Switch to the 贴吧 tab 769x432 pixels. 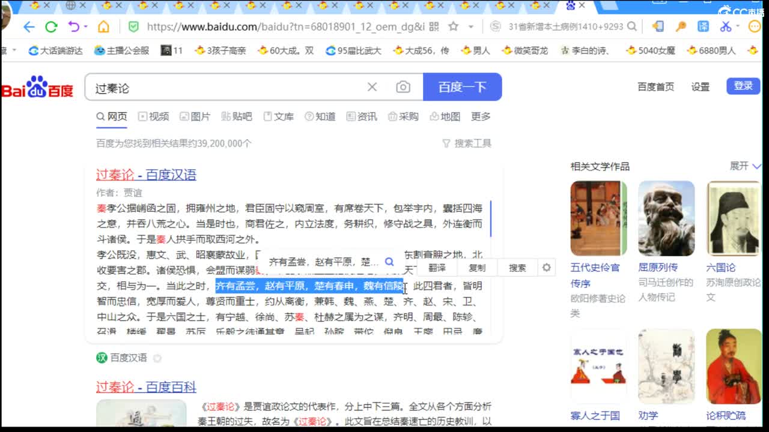pyautogui.click(x=237, y=116)
